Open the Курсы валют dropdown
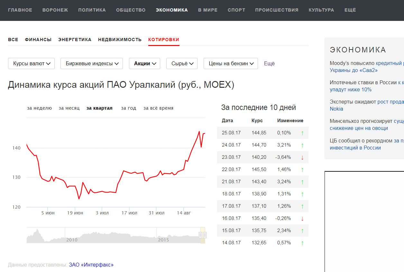This screenshot has width=404, height=272. point(32,64)
